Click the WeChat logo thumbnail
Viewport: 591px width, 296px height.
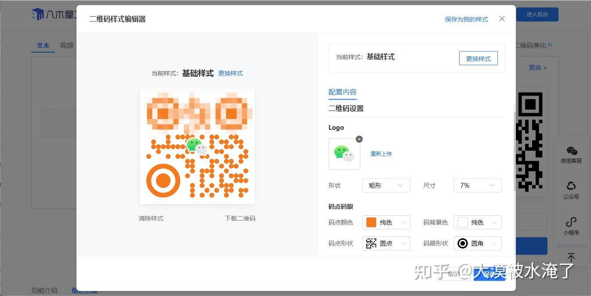344,154
